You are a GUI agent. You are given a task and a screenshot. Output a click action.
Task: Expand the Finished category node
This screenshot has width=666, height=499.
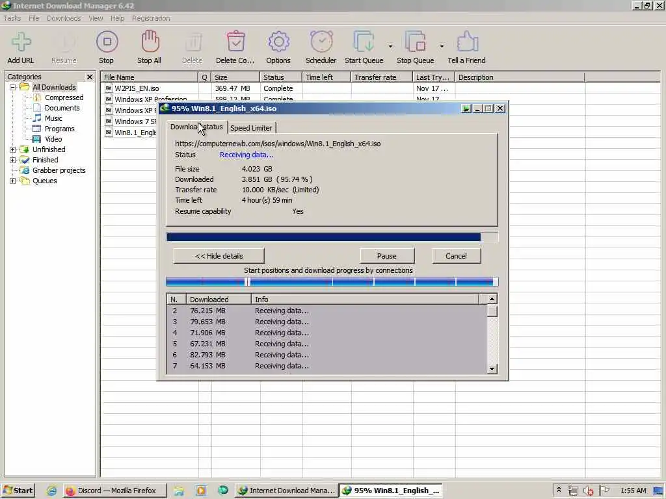point(13,160)
